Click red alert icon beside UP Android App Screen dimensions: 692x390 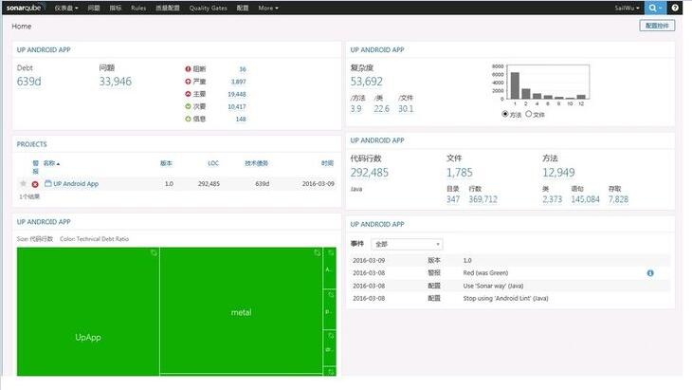coord(35,184)
